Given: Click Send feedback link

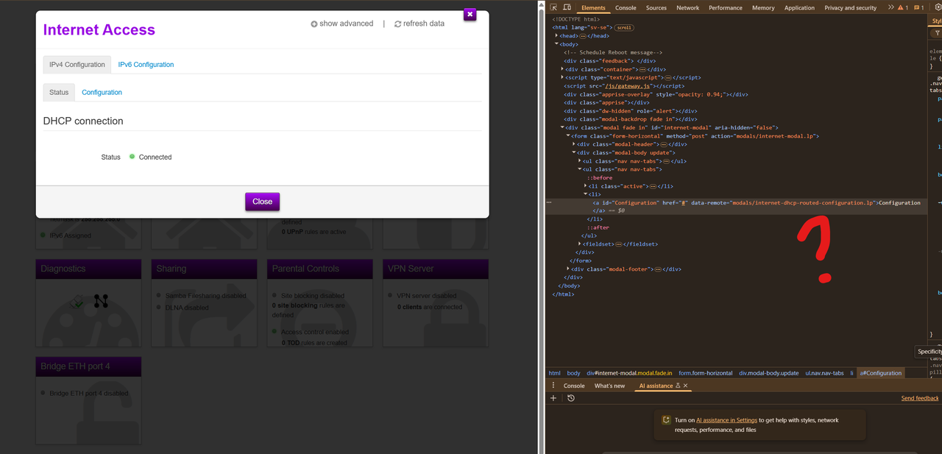Looking at the screenshot, I should click(x=920, y=398).
